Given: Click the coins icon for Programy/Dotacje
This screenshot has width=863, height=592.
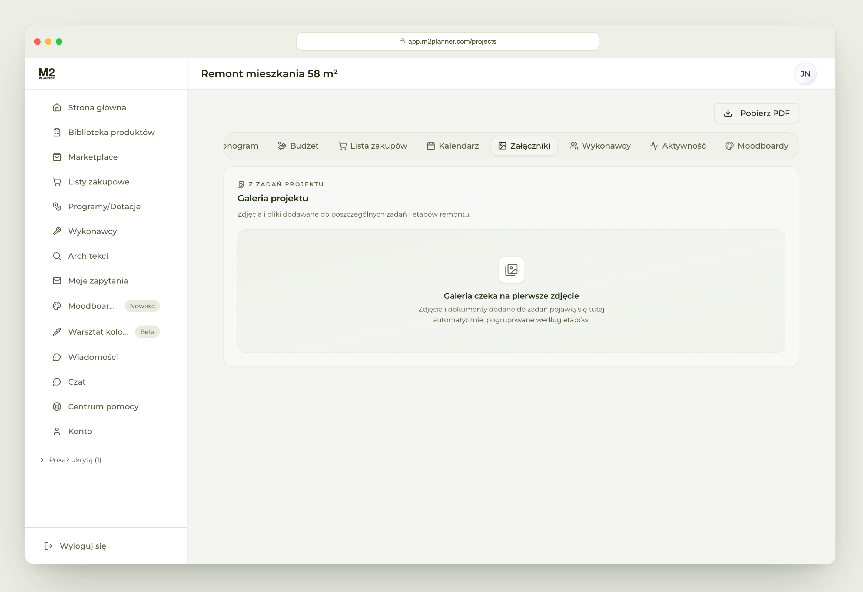Looking at the screenshot, I should pos(57,207).
